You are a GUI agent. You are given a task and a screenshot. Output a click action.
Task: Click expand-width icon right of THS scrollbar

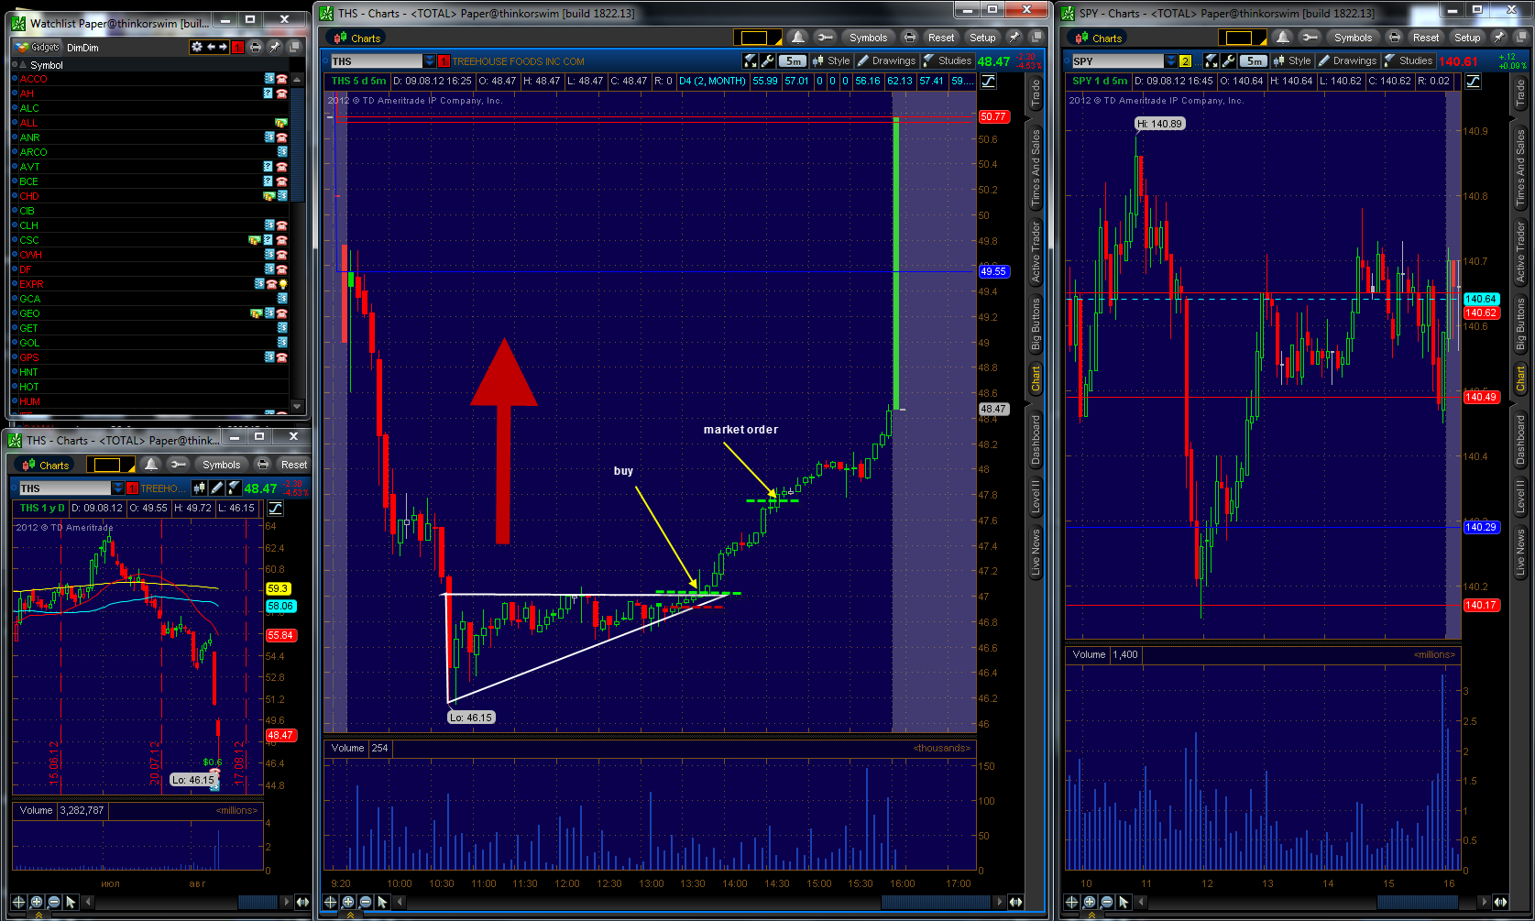[x=1015, y=903]
